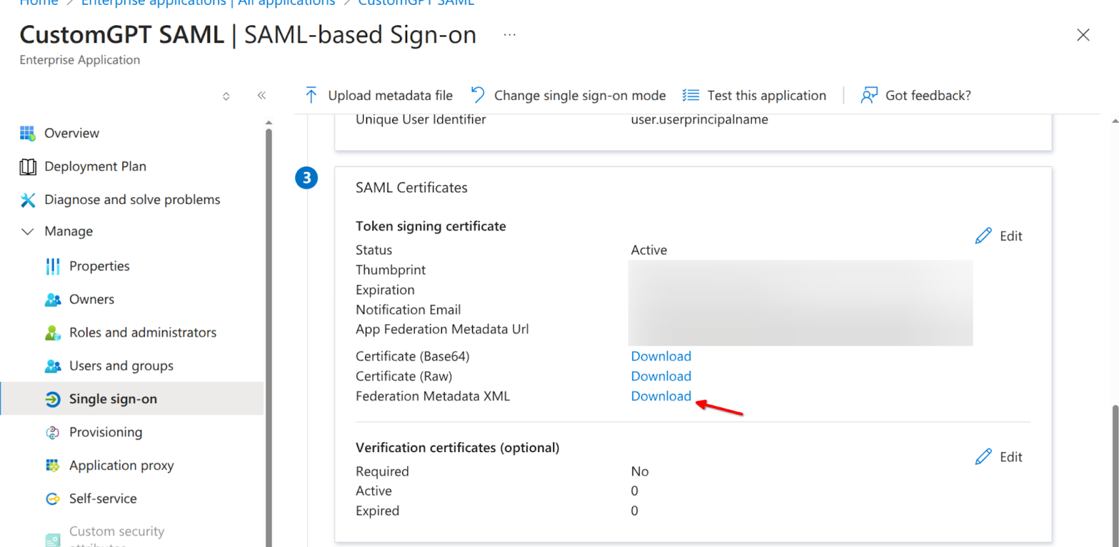Open Diagnose and solve problems

133,200
